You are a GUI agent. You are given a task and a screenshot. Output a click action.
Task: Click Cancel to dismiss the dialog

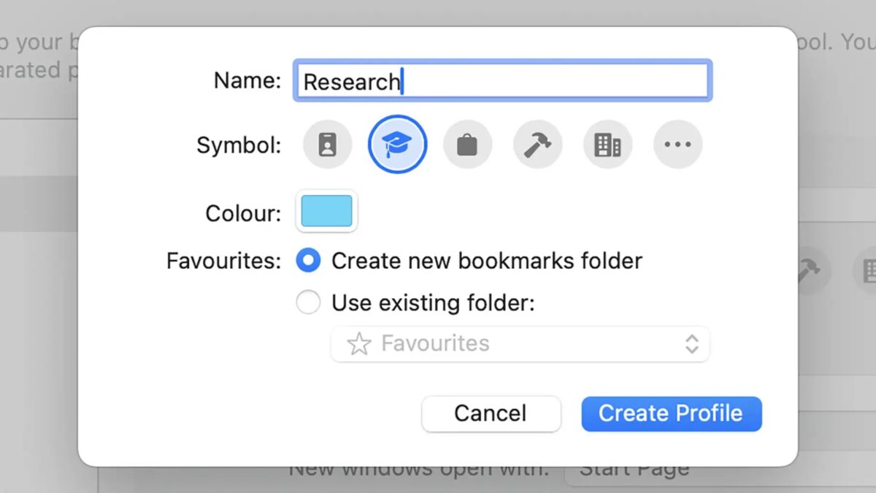click(x=491, y=413)
